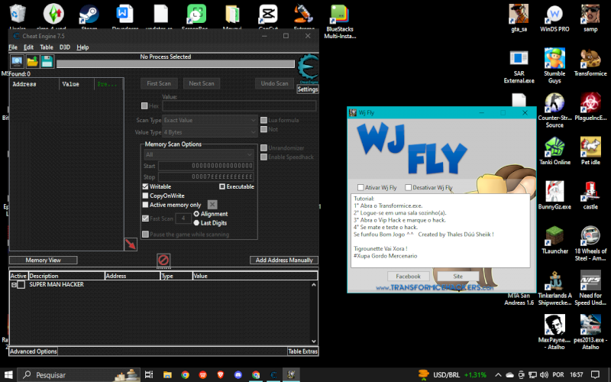Open the MaxPayne Atalho desktop icon
The image size is (611, 382).
click(x=554, y=333)
